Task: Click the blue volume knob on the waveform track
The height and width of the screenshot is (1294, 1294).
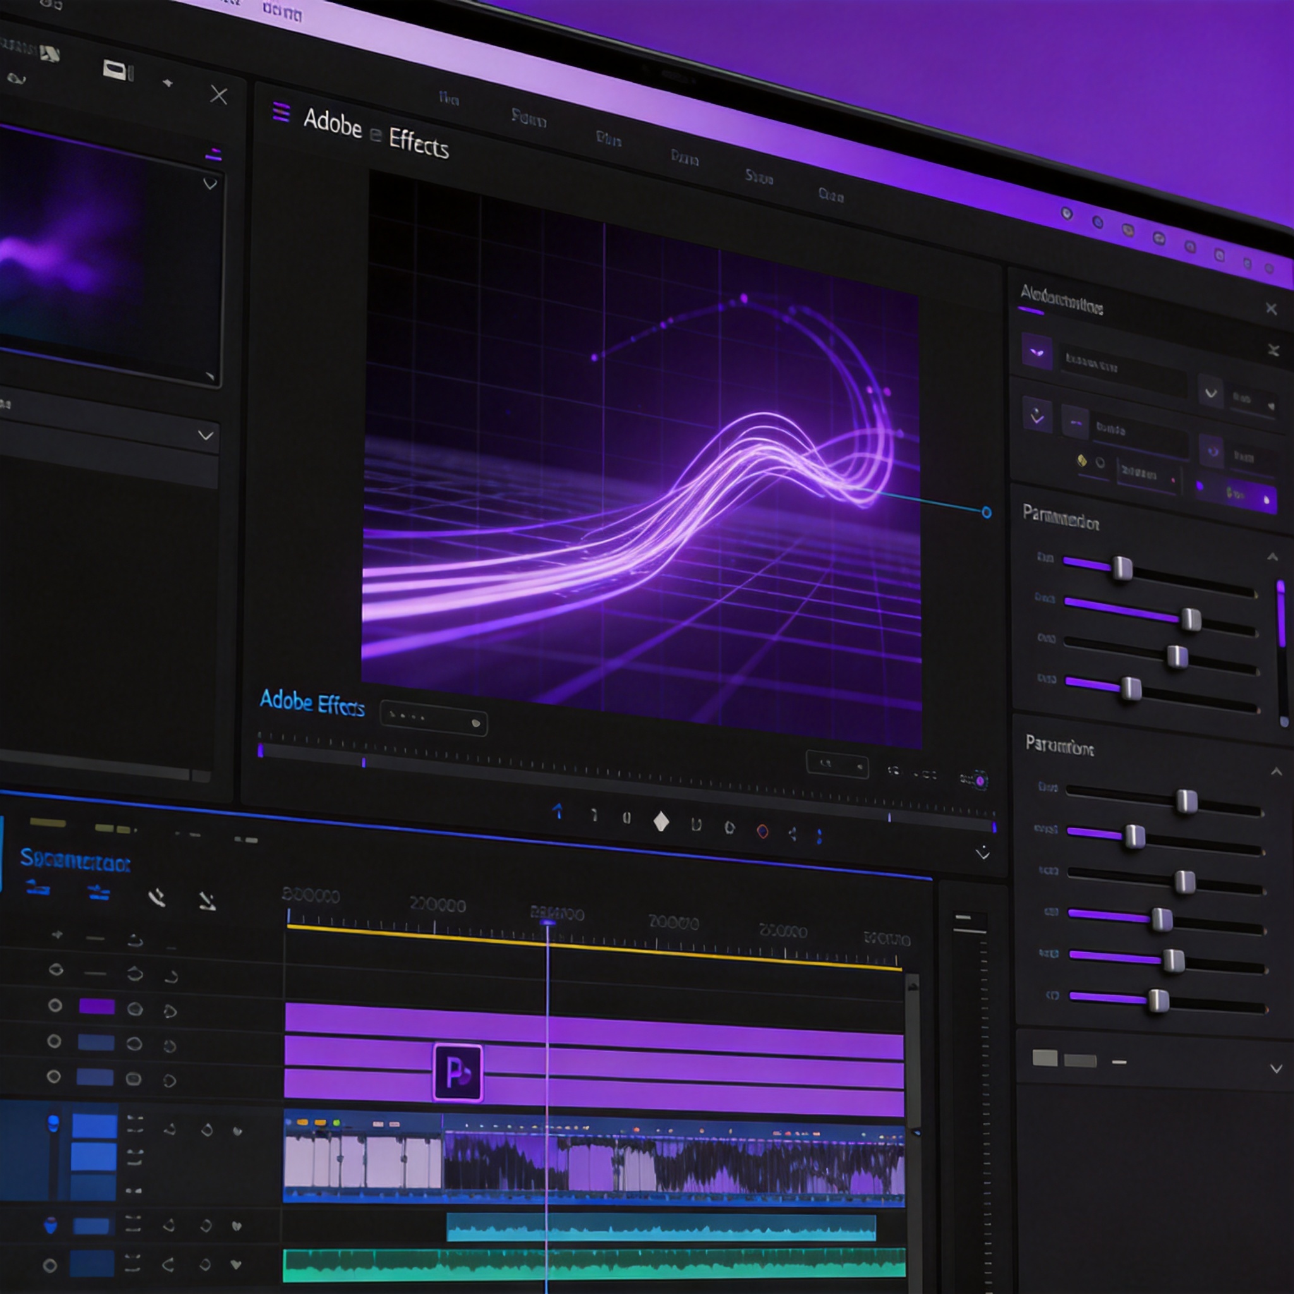Action: click(x=53, y=1123)
